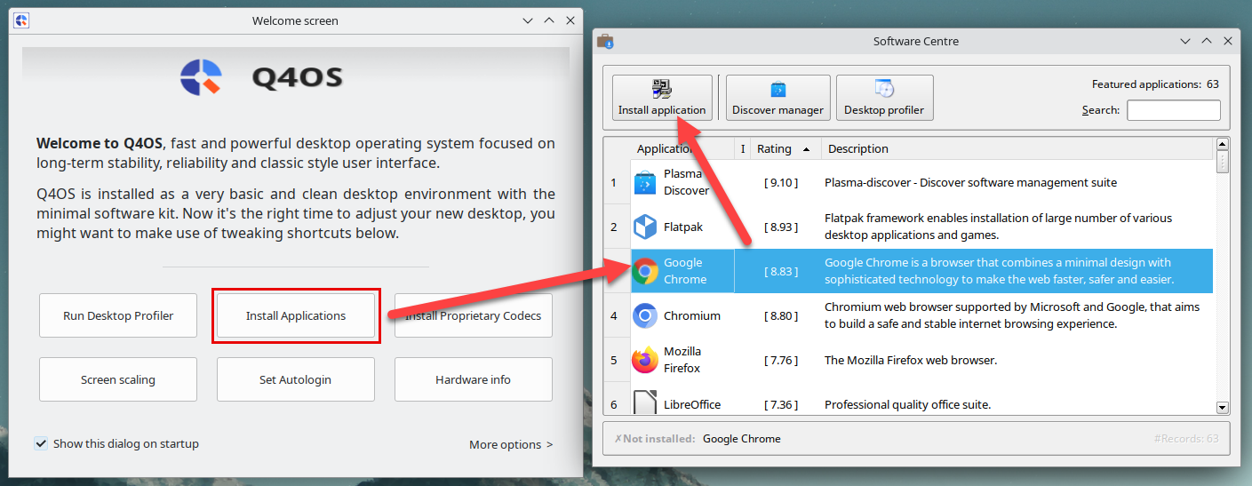Expand More options on Welcome screen

click(511, 444)
